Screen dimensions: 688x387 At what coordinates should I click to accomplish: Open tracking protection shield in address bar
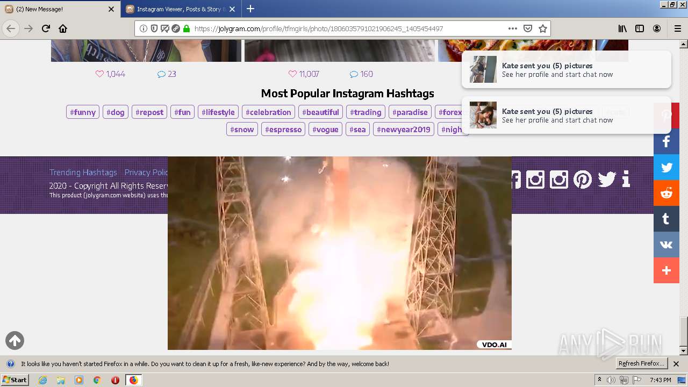click(x=154, y=28)
